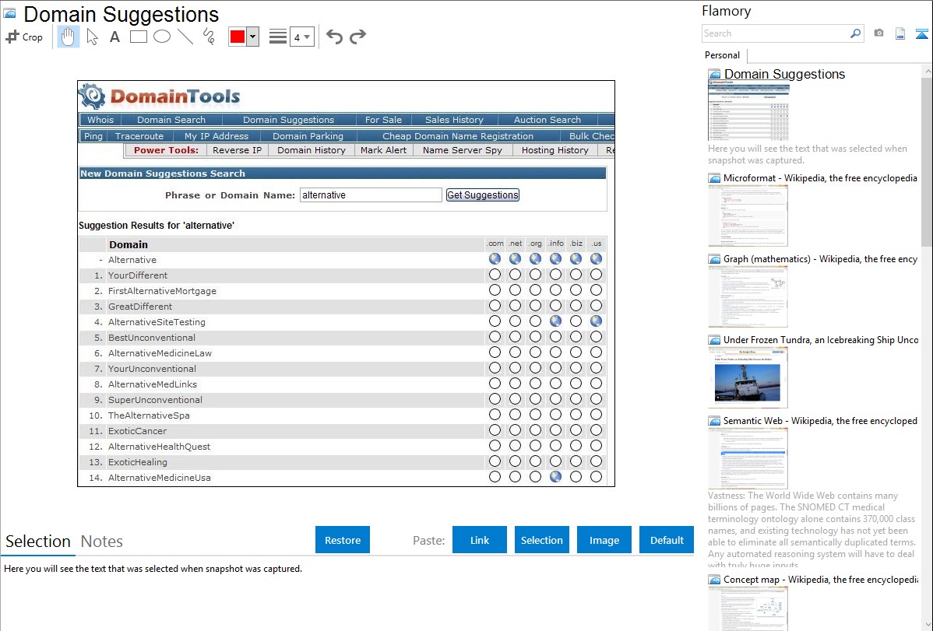Click the Traceroute menu item
Image resolution: width=933 pixels, height=631 pixels.
pos(139,135)
